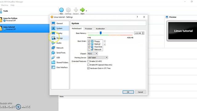Open Pointing Device USB Tablet dropdown
The image size is (197, 111).
(x=98, y=58)
